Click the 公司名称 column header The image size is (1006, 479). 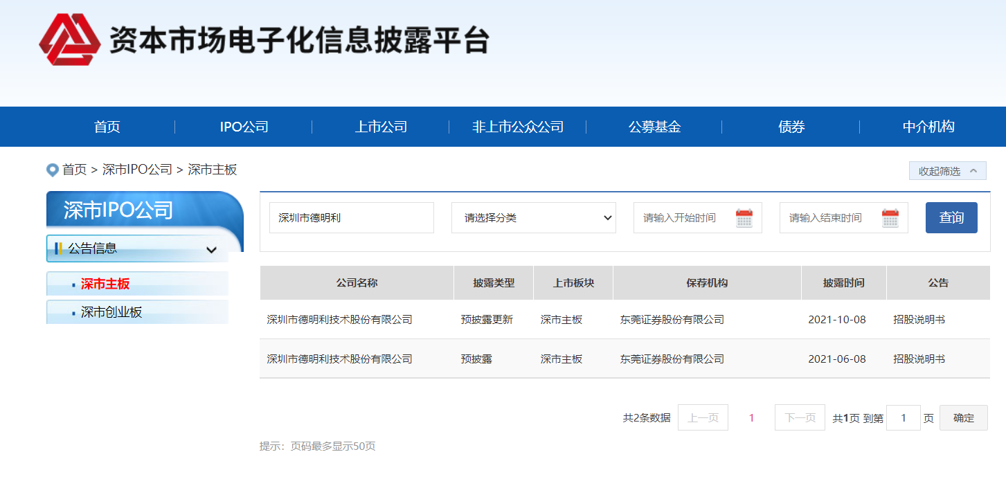[357, 282]
